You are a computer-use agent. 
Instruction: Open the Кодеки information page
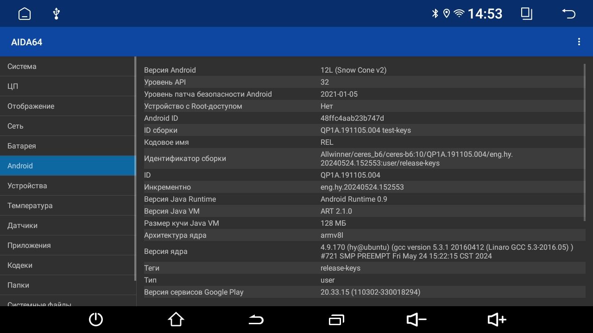68,265
